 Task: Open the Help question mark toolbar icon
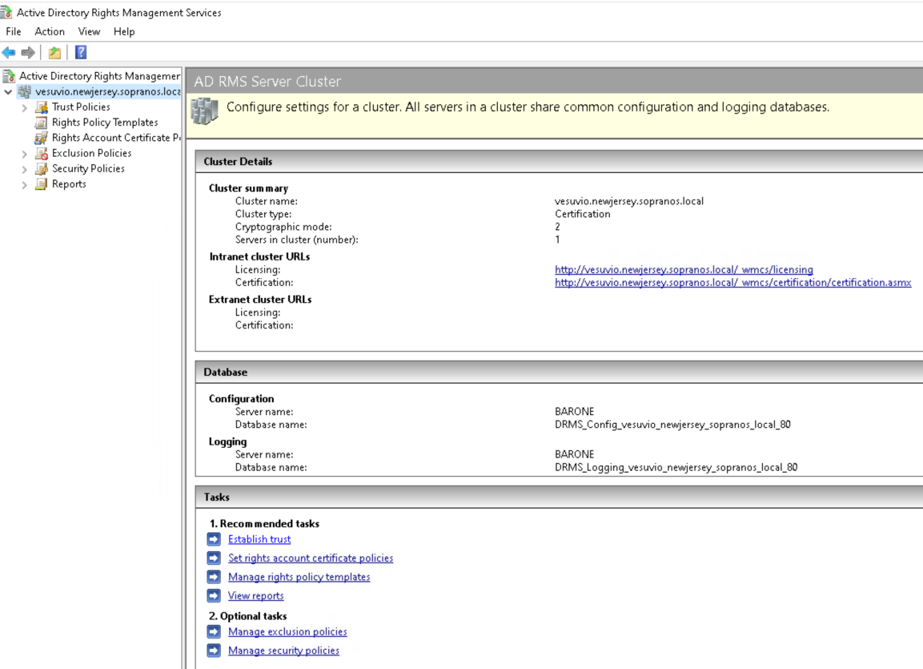81,52
